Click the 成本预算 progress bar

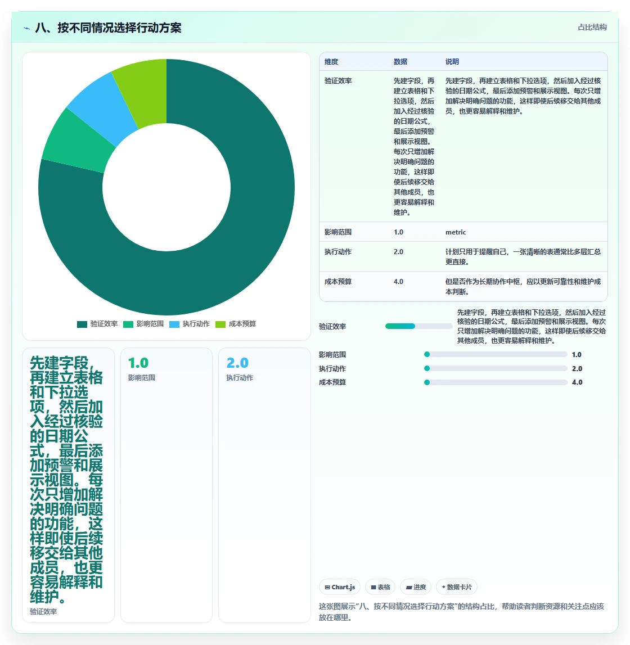(x=496, y=382)
